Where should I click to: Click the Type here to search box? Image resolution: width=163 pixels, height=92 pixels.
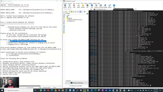(19, 90)
